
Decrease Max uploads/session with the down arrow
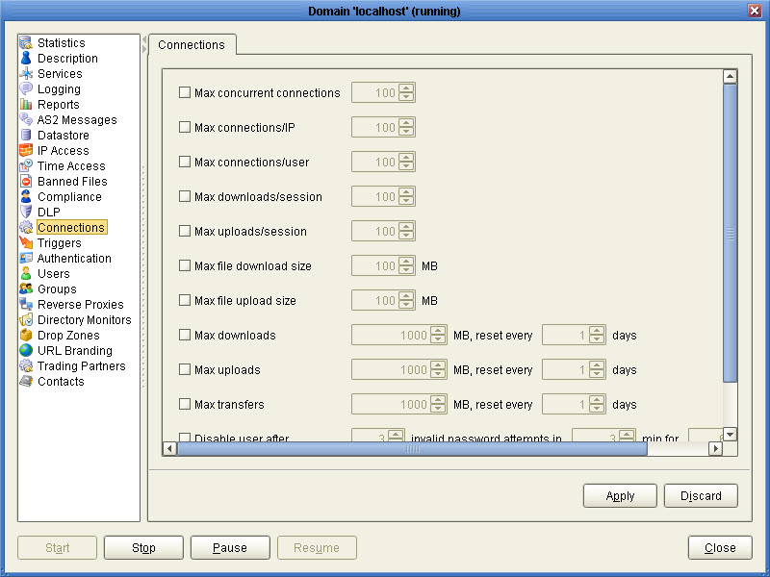click(408, 235)
